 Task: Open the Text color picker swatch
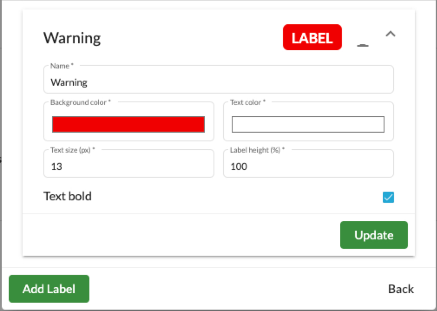pyautogui.click(x=308, y=124)
